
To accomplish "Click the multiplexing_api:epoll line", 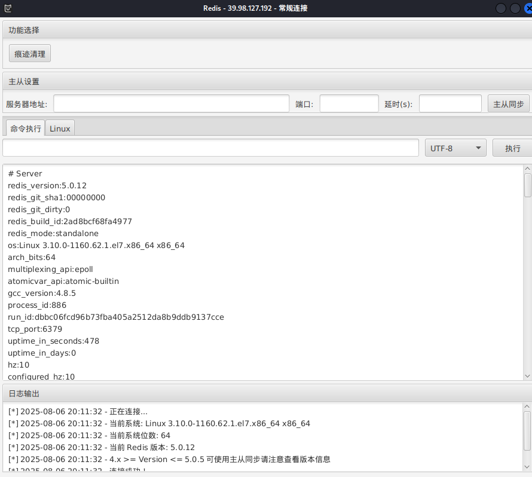I will coord(50,269).
